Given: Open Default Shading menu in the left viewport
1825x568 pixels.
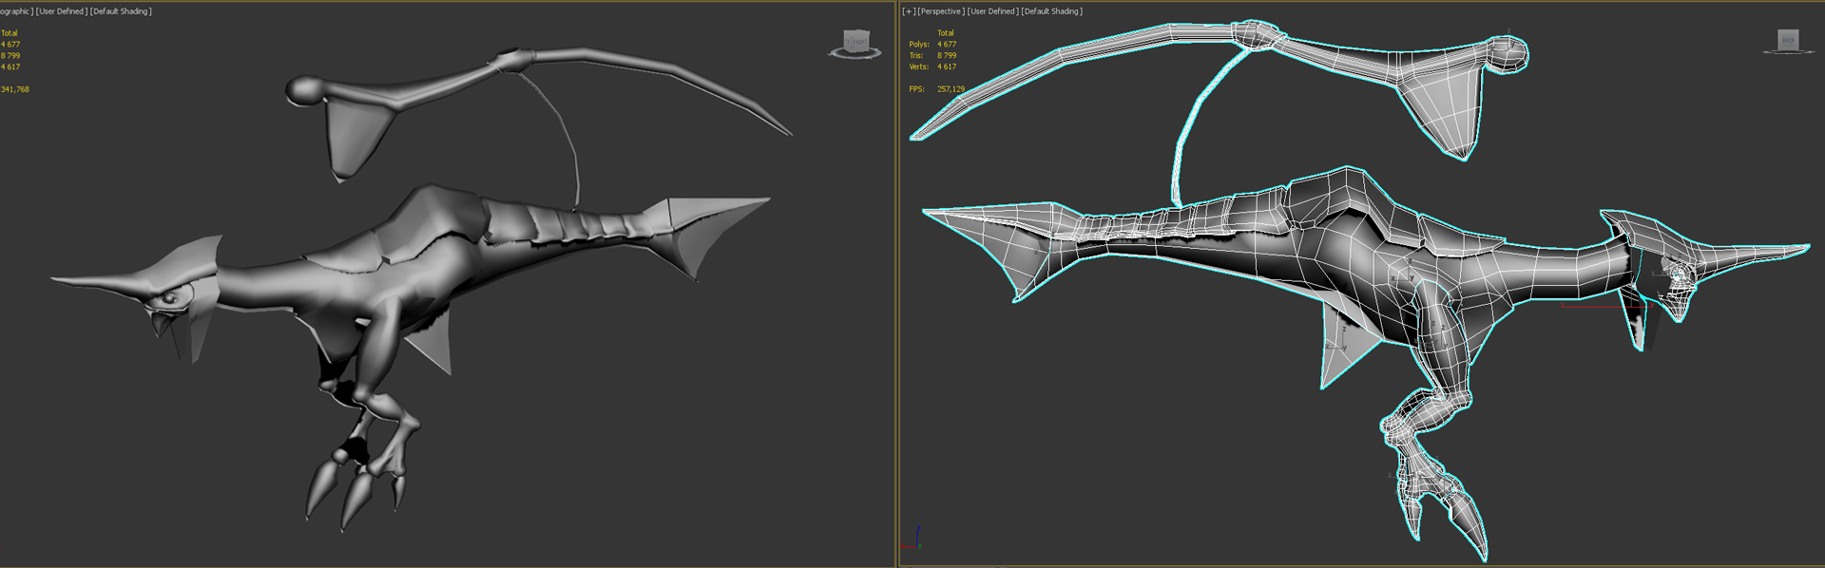Looking at the screenshot, I should click(121, 11).
